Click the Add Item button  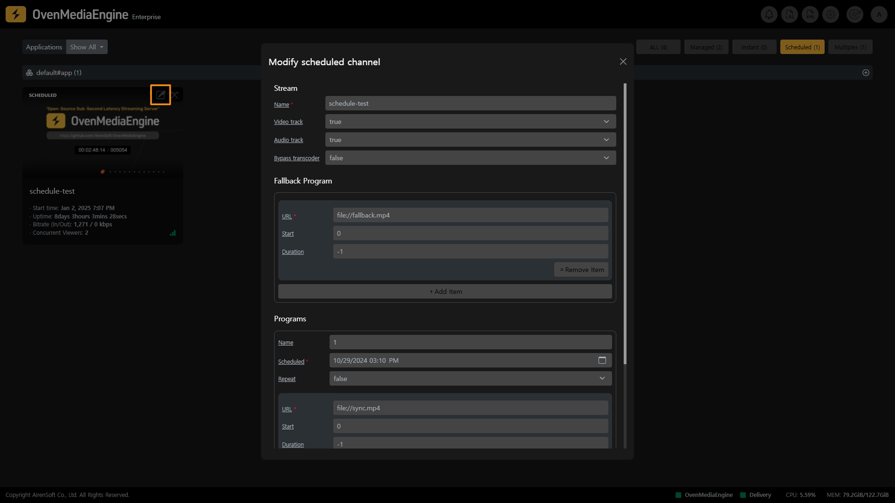445,292
